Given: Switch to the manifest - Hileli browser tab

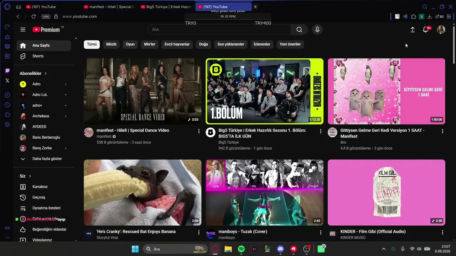Looking at the screenshot, I should click(109, 7).
